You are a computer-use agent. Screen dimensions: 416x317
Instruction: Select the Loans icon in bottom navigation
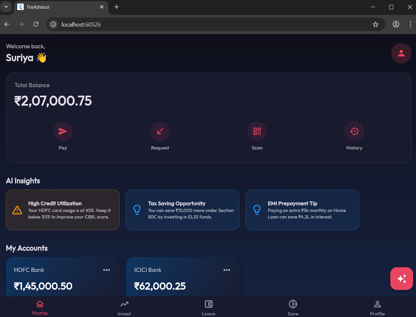click(x=208, y=304)
